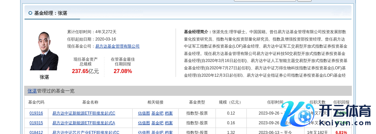Open fund code 019316
Screen dimensions: 376x134
click(x=36, y=113)
